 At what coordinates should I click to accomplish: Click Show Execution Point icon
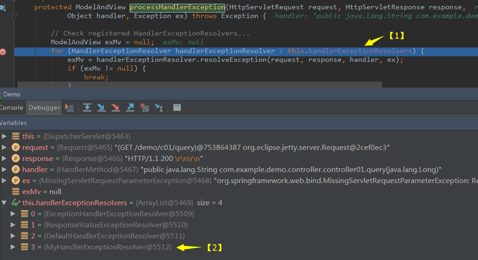pos(70,108)
